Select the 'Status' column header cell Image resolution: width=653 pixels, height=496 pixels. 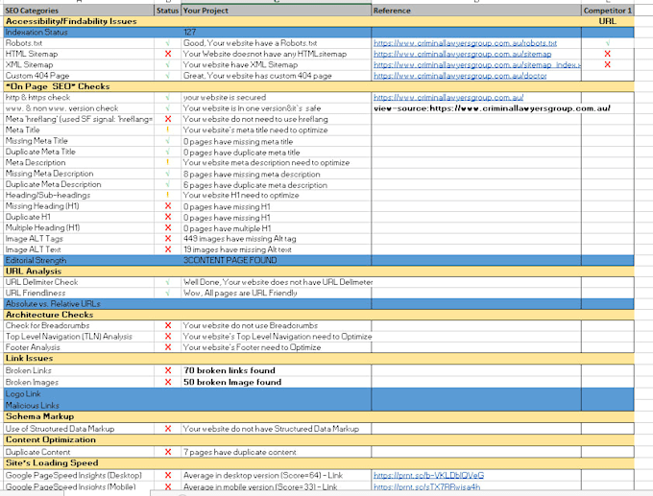167,11
